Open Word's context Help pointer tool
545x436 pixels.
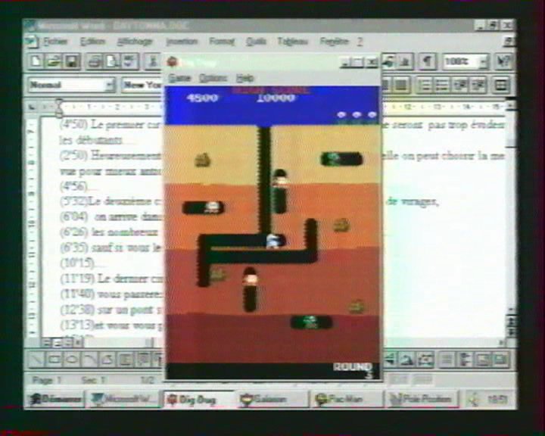click(503, 61)
